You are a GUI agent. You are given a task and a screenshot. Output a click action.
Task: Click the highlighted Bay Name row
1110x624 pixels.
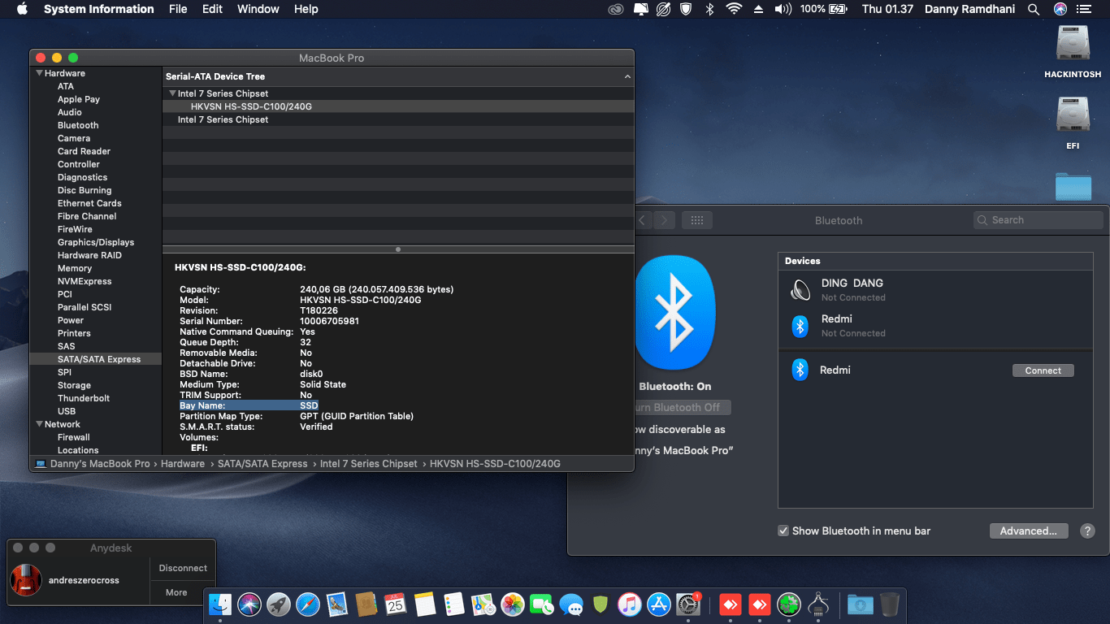[249, 405]
